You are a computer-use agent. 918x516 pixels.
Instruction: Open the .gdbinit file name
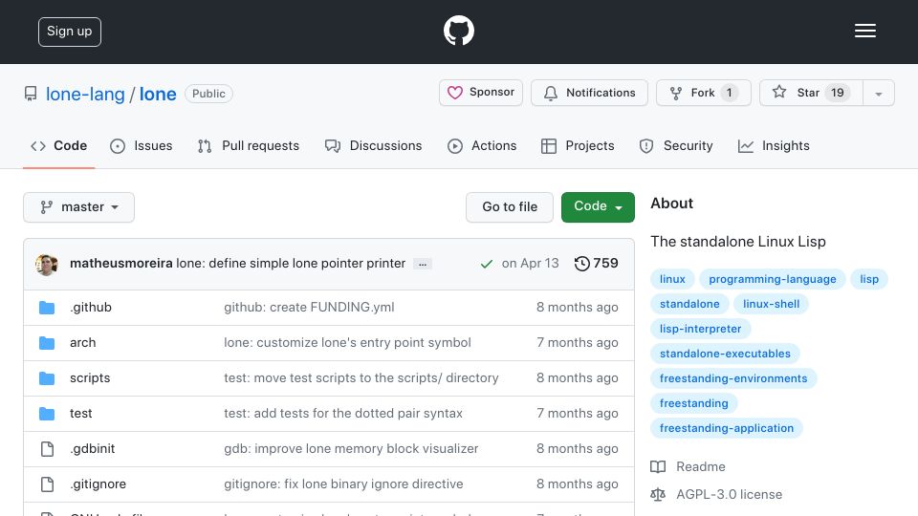pos(92,449)
